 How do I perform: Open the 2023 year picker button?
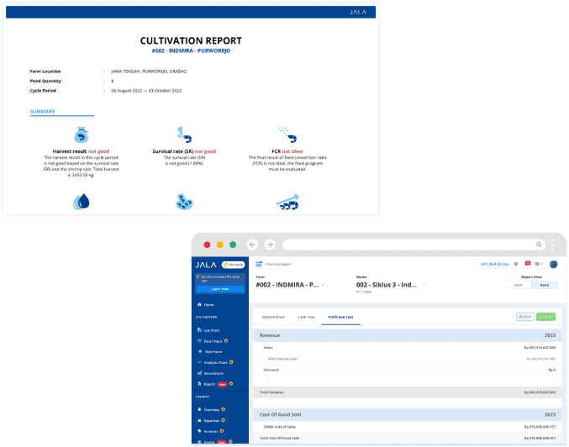pyautogui.click(x=525, y=317)
